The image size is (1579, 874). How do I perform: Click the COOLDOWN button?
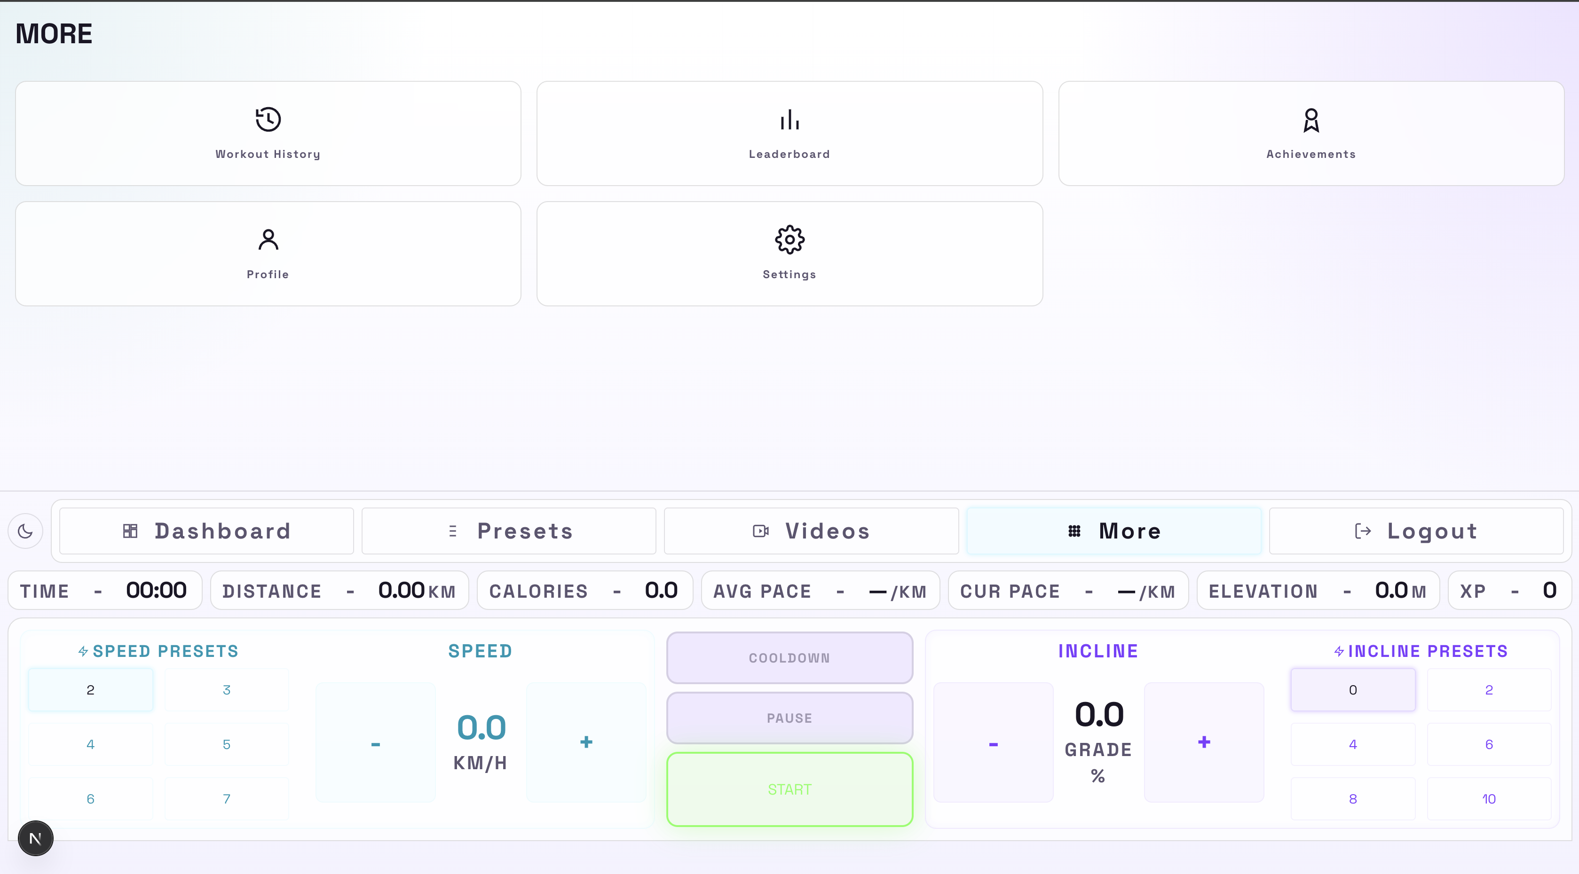789,658
